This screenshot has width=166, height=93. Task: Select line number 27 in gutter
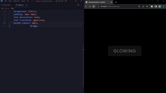pos(4,23)
